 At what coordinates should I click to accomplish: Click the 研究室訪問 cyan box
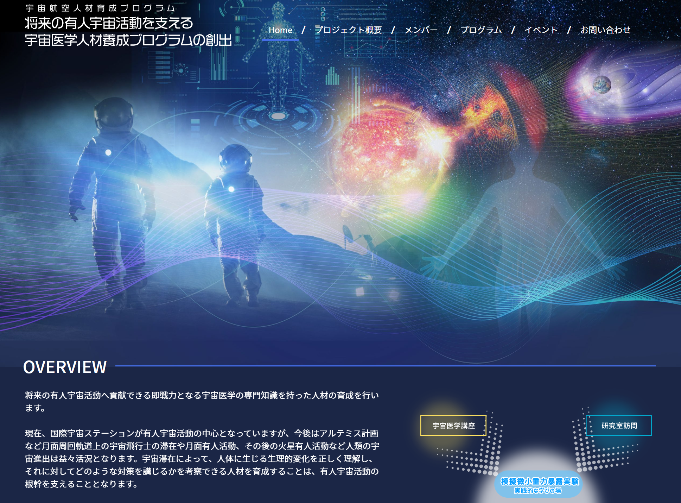click(619, 426)
